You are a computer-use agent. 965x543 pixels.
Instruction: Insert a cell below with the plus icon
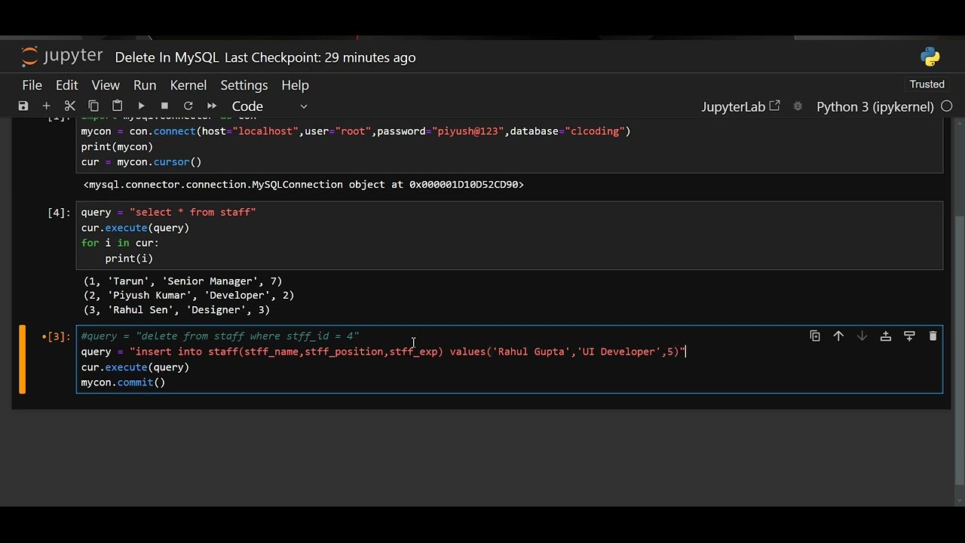(46, 106)
